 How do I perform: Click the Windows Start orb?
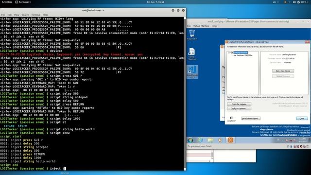[x=190, y=140]
